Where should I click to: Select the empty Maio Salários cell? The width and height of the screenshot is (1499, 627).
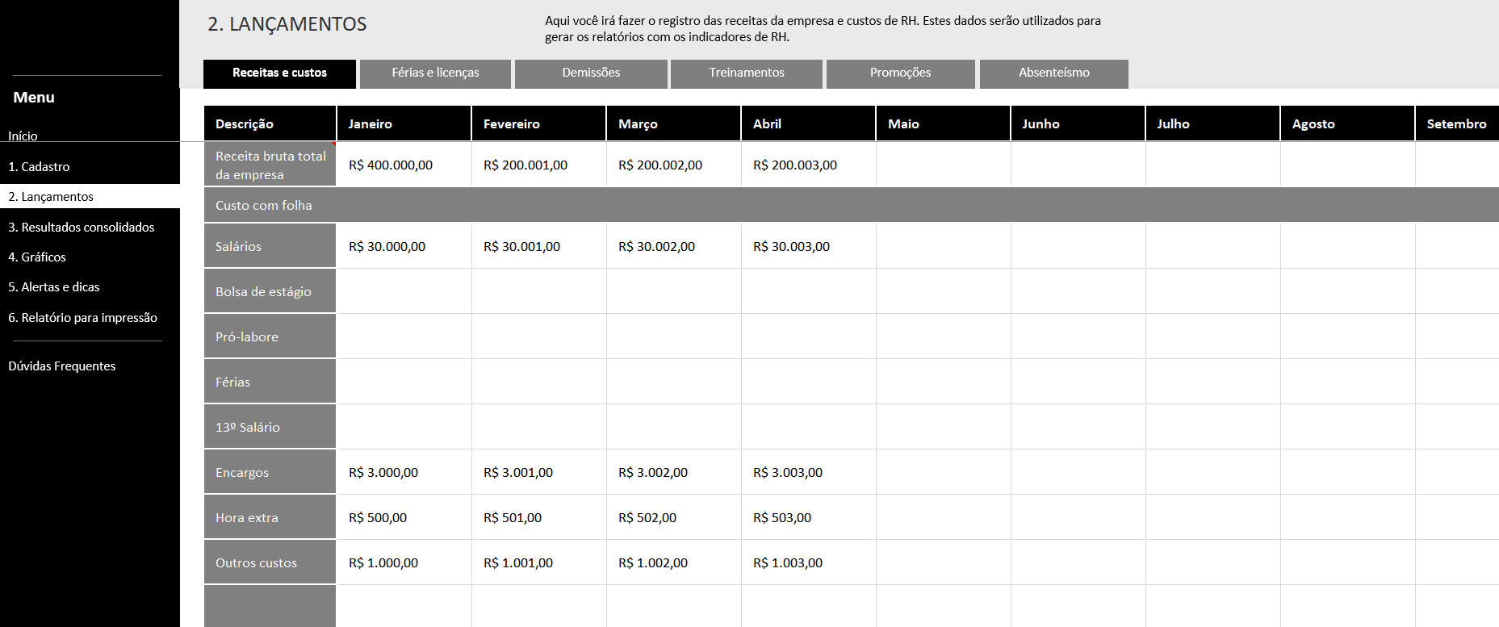point(943,247)
